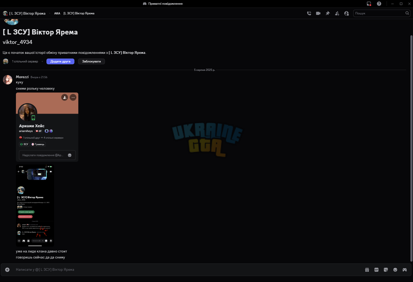The width and height of the screenshot is (413, 282).
Task: Open the '1 спільний сервер' mutual server link
Action: [x=25, y=61]
